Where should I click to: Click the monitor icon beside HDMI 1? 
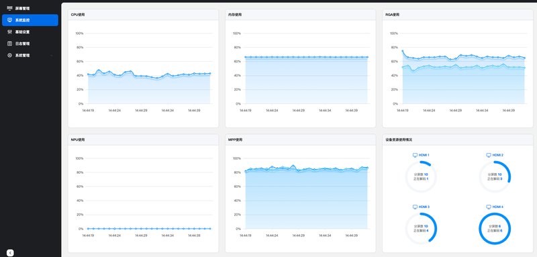415,155
